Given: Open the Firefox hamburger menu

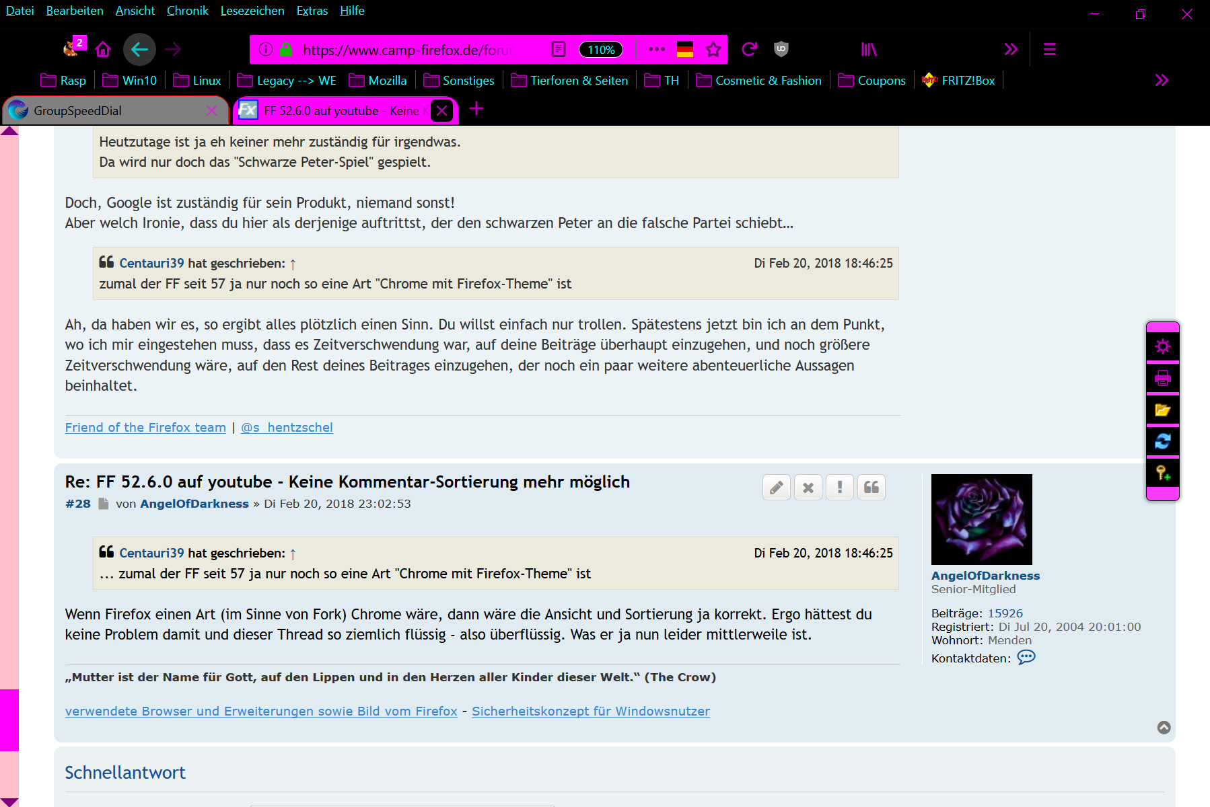Looking at the screenshot, I should 1050,49.
